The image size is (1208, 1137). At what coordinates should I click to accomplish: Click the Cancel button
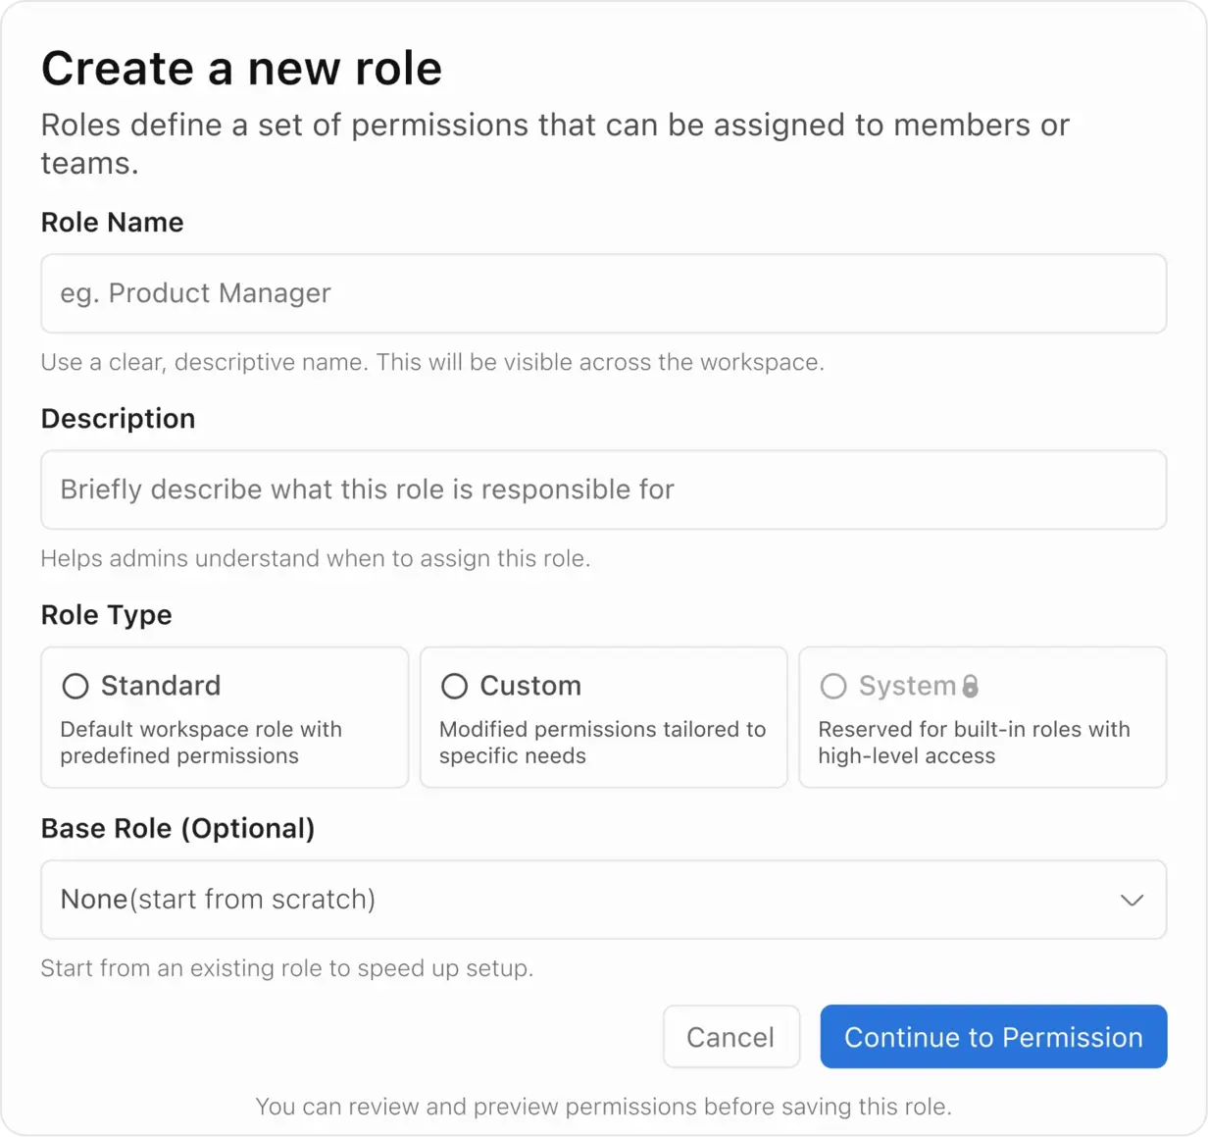point(730,1037)
